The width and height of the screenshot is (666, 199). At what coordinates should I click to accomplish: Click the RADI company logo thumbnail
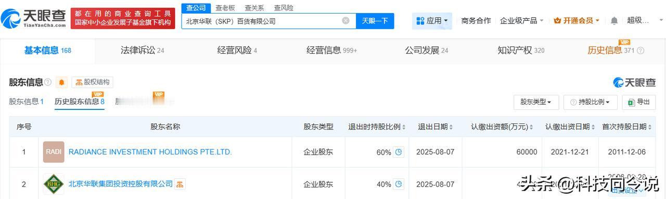tap(54, 152)
